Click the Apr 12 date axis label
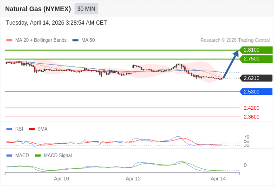This screenshot has width=274, height=186. (x=133, y=179)
